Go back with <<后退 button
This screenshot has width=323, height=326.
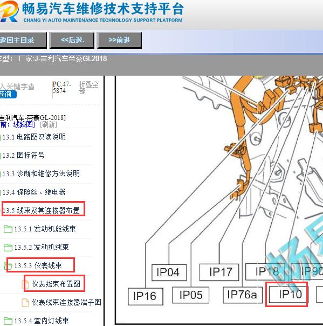click(72, 40)
